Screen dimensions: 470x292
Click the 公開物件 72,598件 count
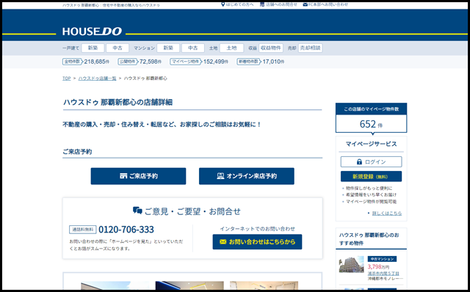[x=140, y=62]
